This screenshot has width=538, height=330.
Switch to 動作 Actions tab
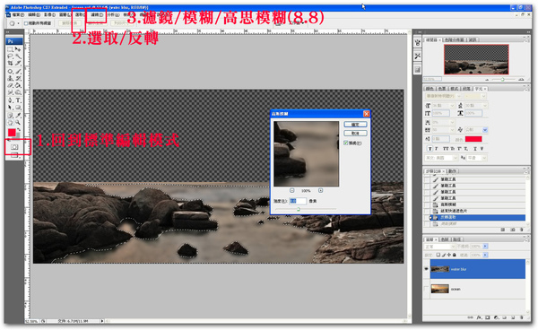(453, 171)
